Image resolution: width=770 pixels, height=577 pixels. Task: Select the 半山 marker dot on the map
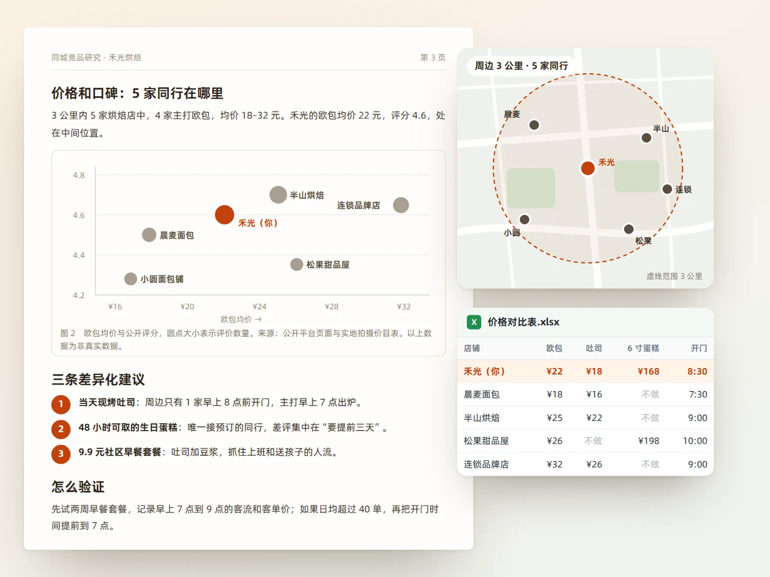click(646, 138)
